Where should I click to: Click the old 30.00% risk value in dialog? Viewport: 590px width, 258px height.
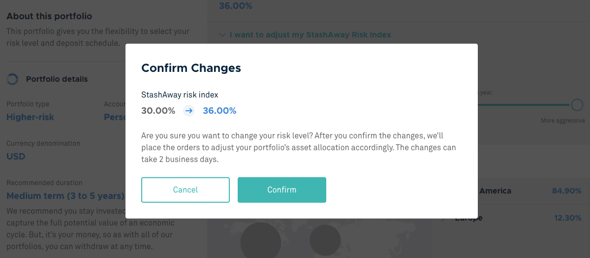(x=158, y=111)
